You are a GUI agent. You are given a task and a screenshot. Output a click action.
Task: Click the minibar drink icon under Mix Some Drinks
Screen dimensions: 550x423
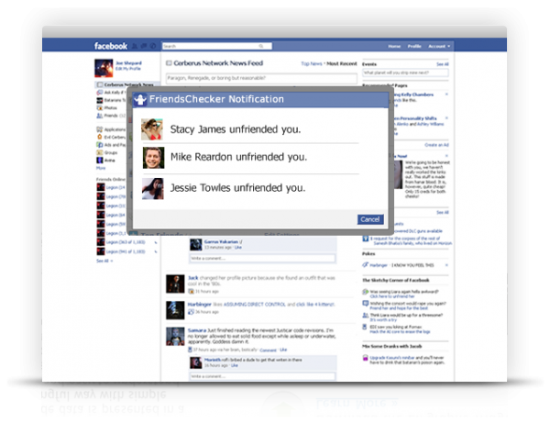[x=365, y=358]
